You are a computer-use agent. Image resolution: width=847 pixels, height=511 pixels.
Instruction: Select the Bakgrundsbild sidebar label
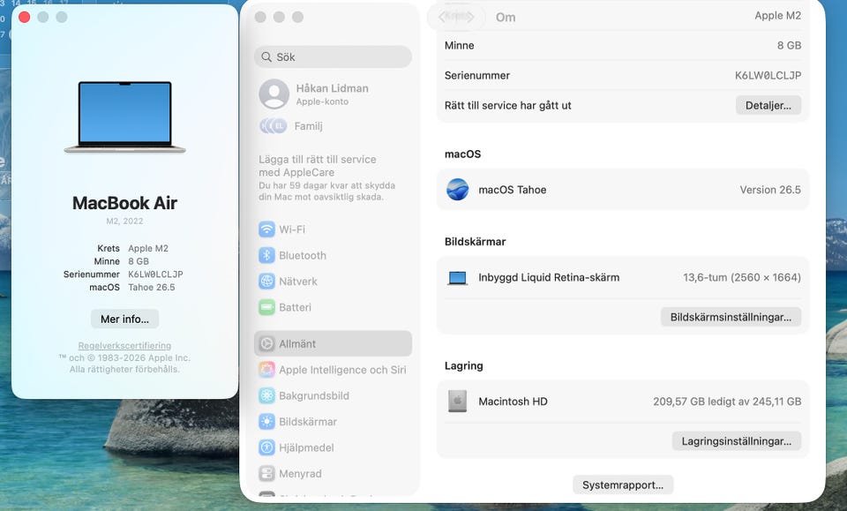[314, 395]
